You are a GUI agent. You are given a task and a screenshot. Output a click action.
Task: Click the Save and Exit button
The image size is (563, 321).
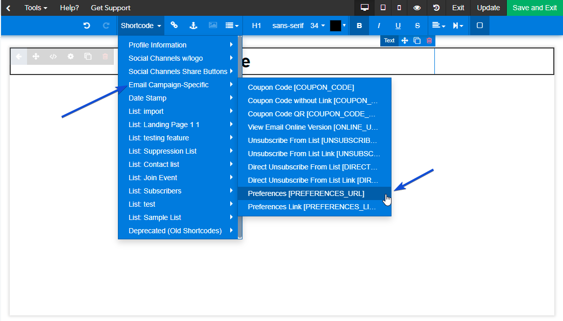[534, 8]
